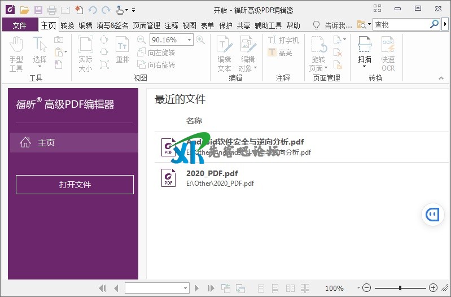Click the zoom slider in status bar
The width and height of the screenshot is (451, 297).
(400, 288)
